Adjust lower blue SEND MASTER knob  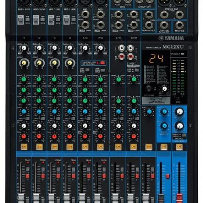coord(164,126)
